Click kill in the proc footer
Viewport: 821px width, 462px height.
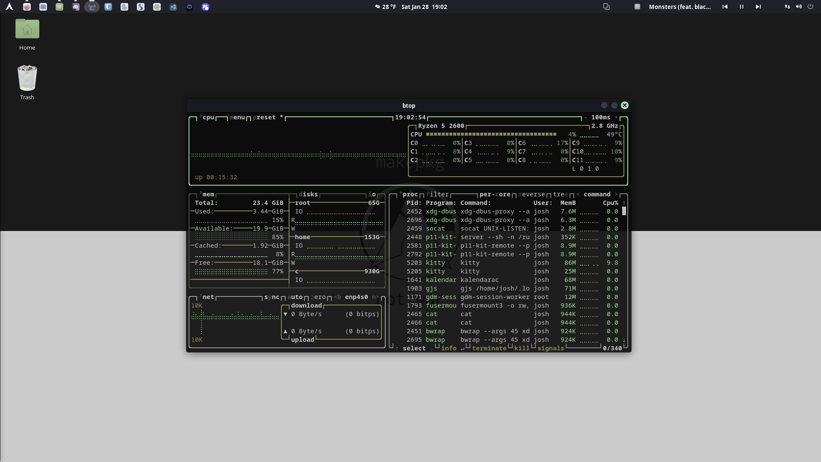click(x=522, y=348)
